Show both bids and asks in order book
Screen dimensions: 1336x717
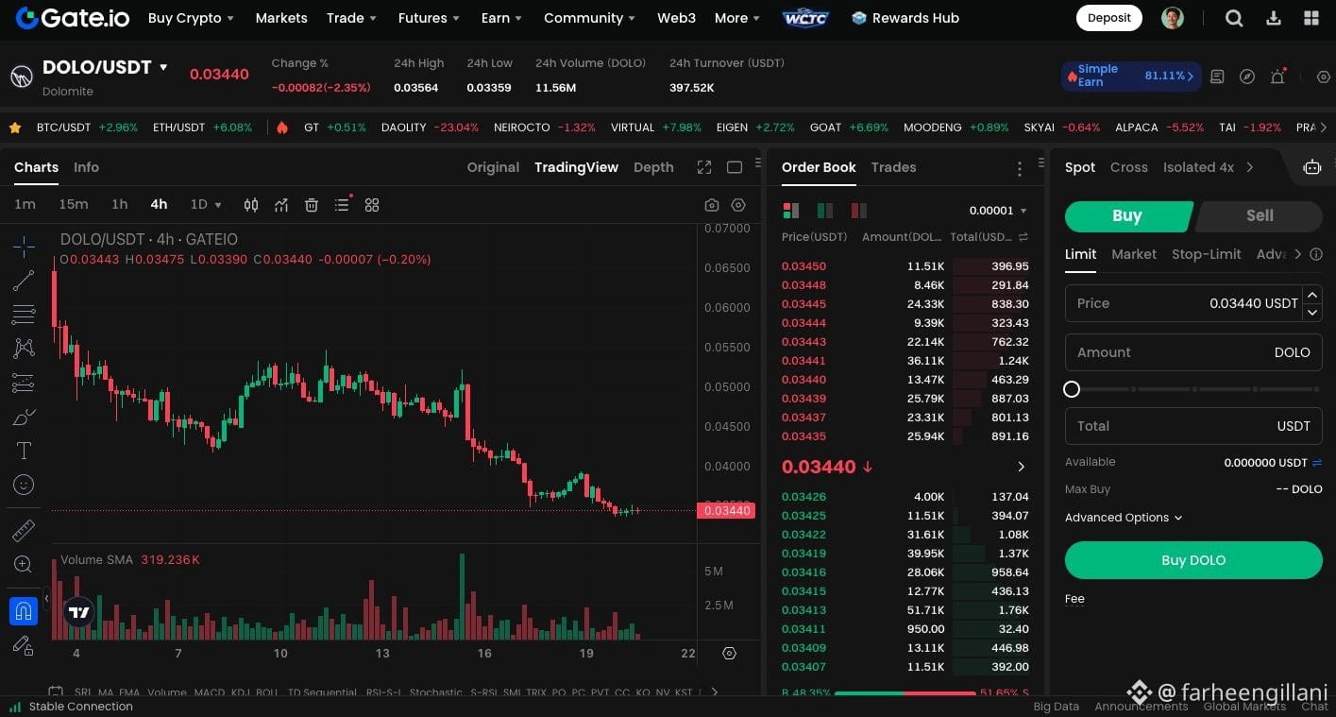click(x=791, y=211)
